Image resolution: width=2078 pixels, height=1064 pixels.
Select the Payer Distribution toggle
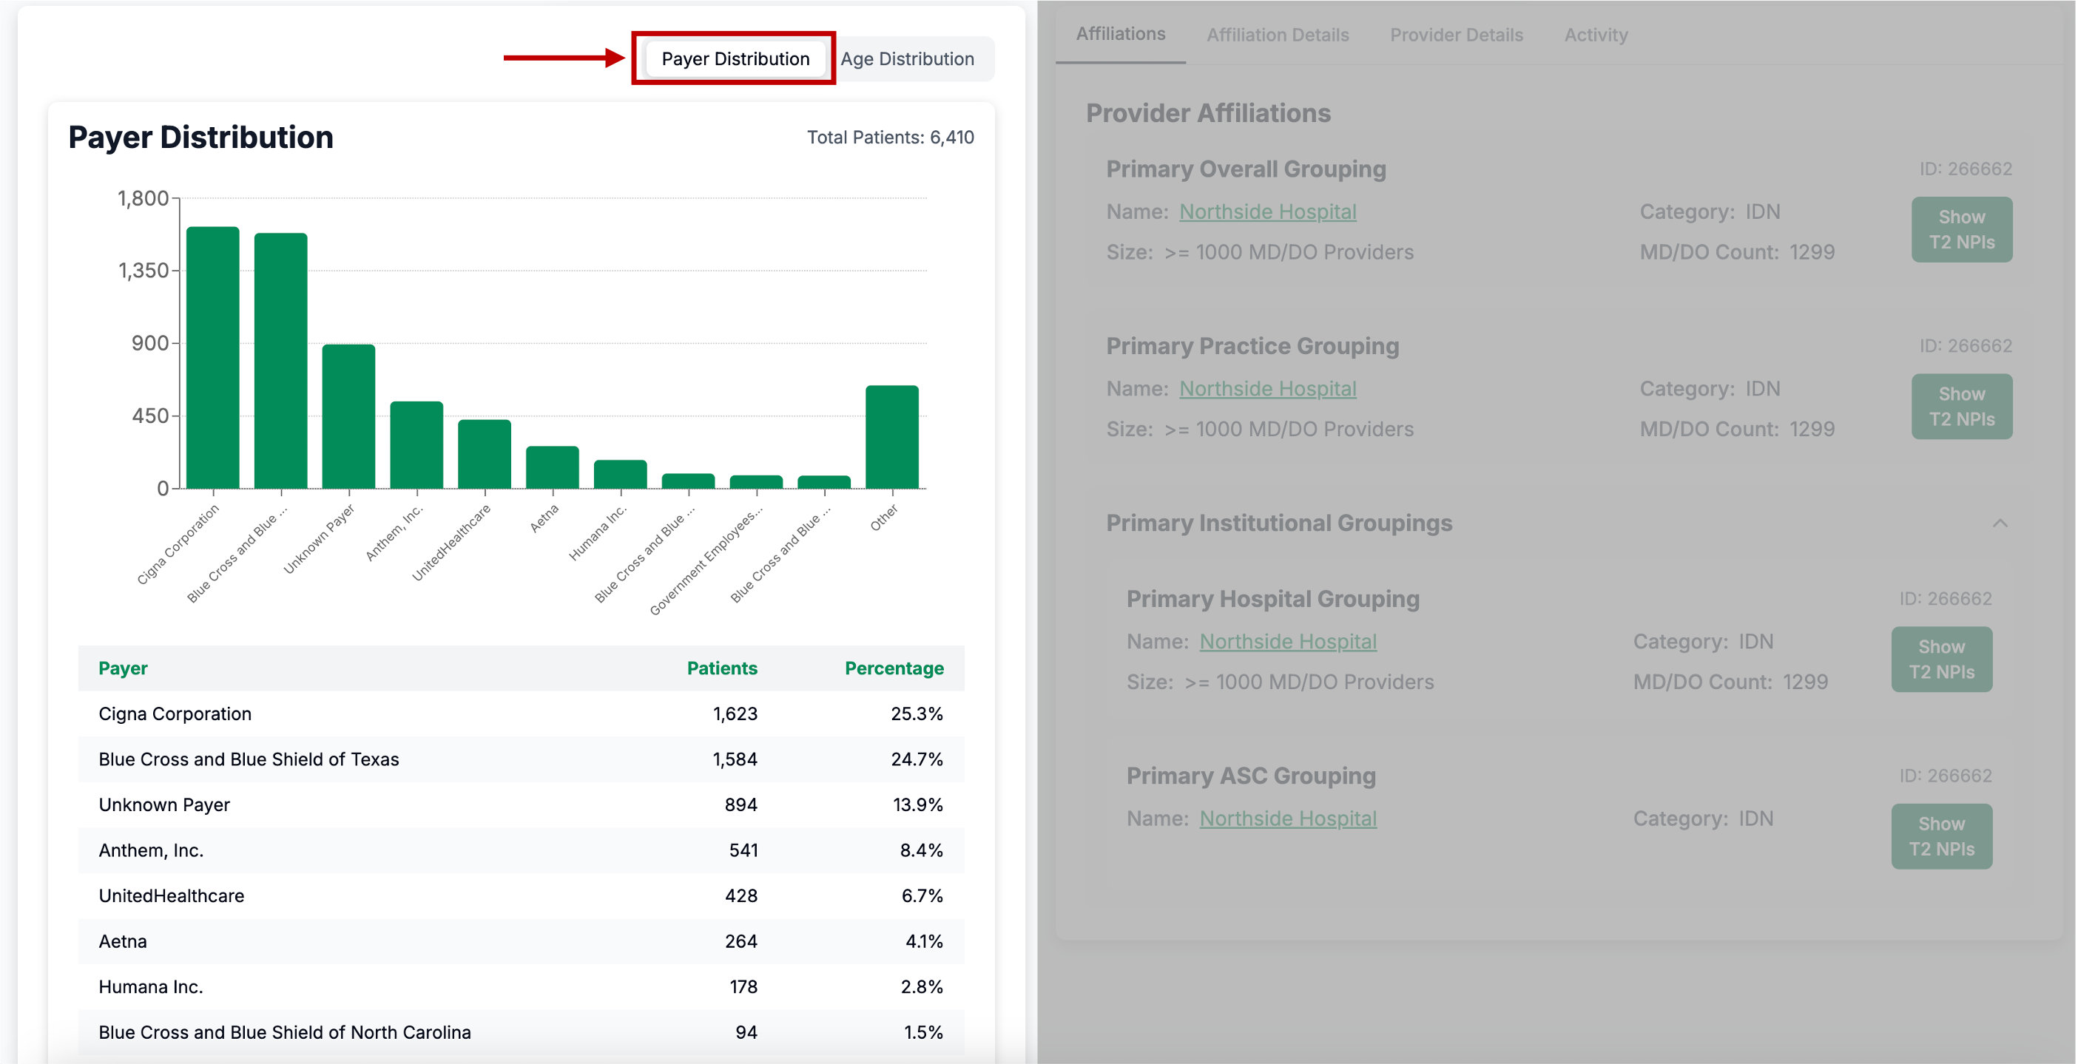point(734,59)
